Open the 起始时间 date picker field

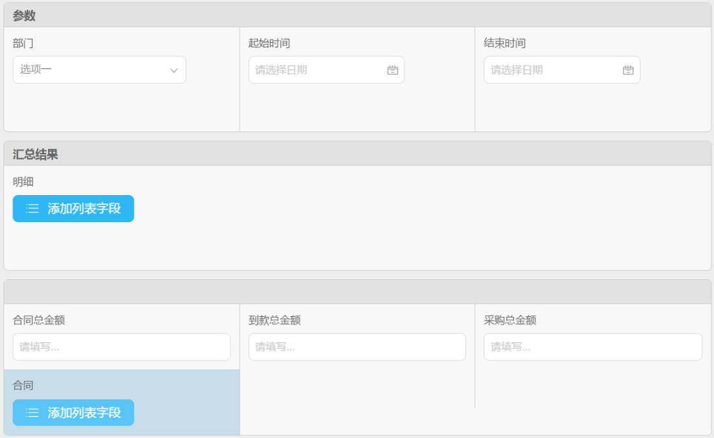pyautogui.click(x=318, y=70)
